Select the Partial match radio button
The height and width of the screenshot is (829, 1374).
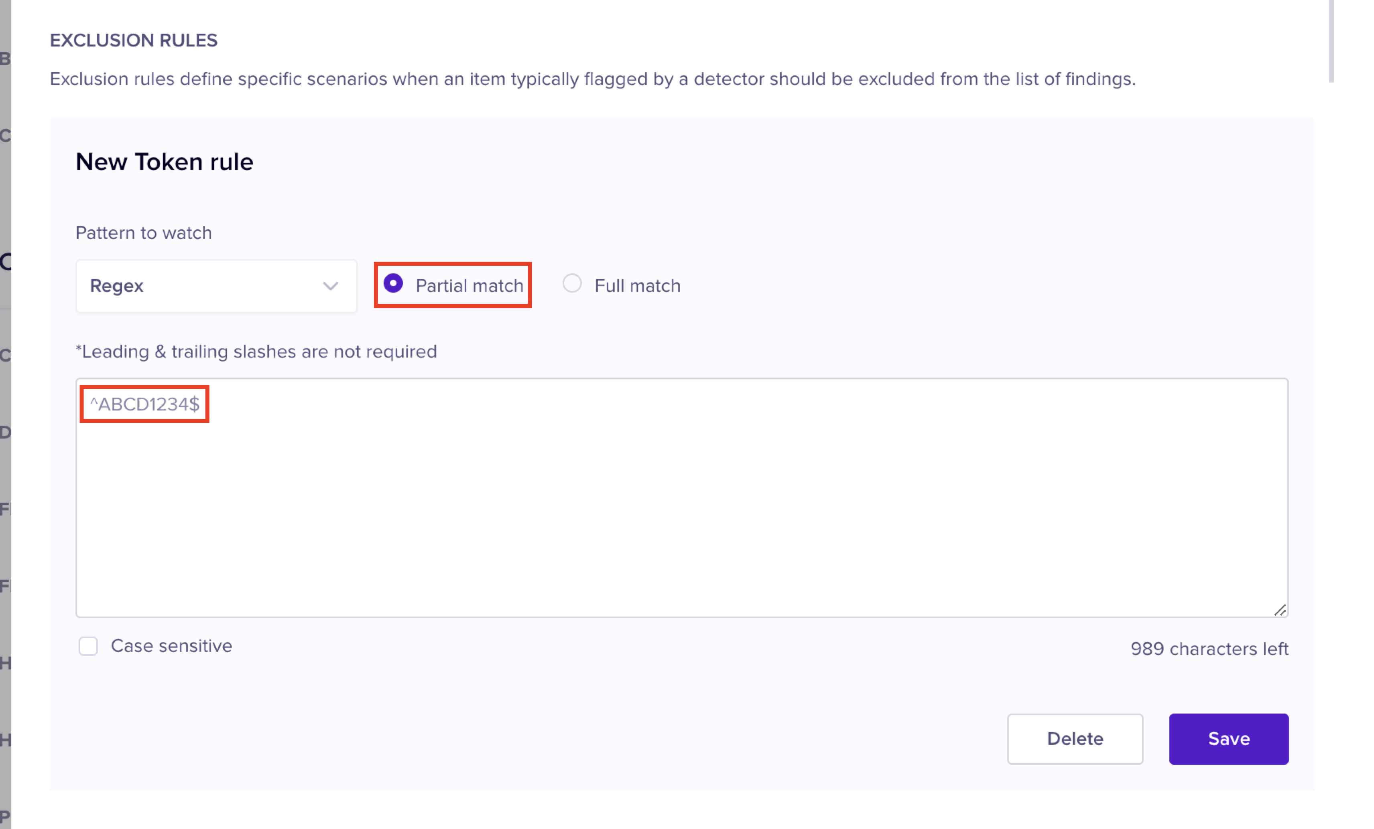(x=393, y=283)
